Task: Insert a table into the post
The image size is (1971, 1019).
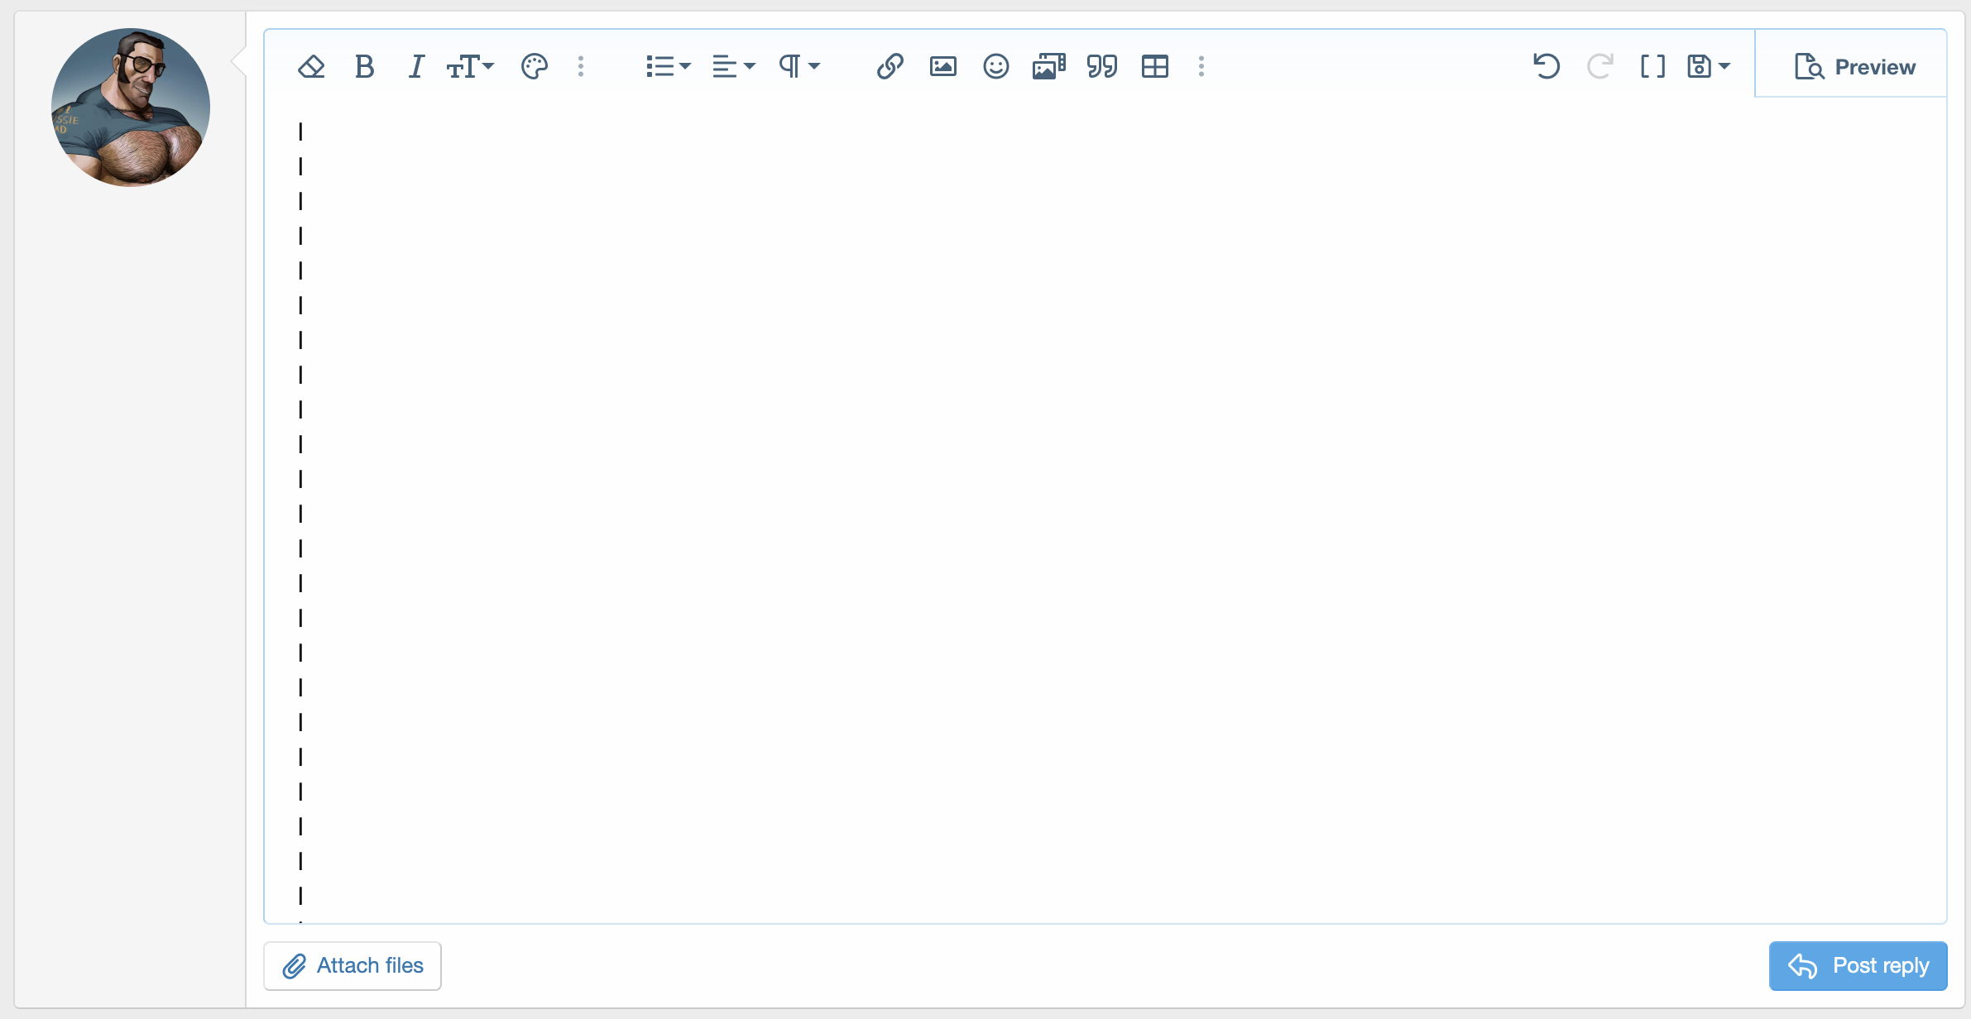Action: coord(1154,66)
